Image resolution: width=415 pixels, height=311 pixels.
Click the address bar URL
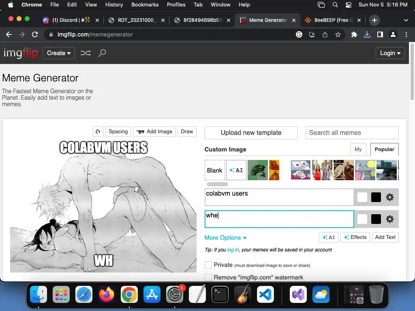pos(95,34)
